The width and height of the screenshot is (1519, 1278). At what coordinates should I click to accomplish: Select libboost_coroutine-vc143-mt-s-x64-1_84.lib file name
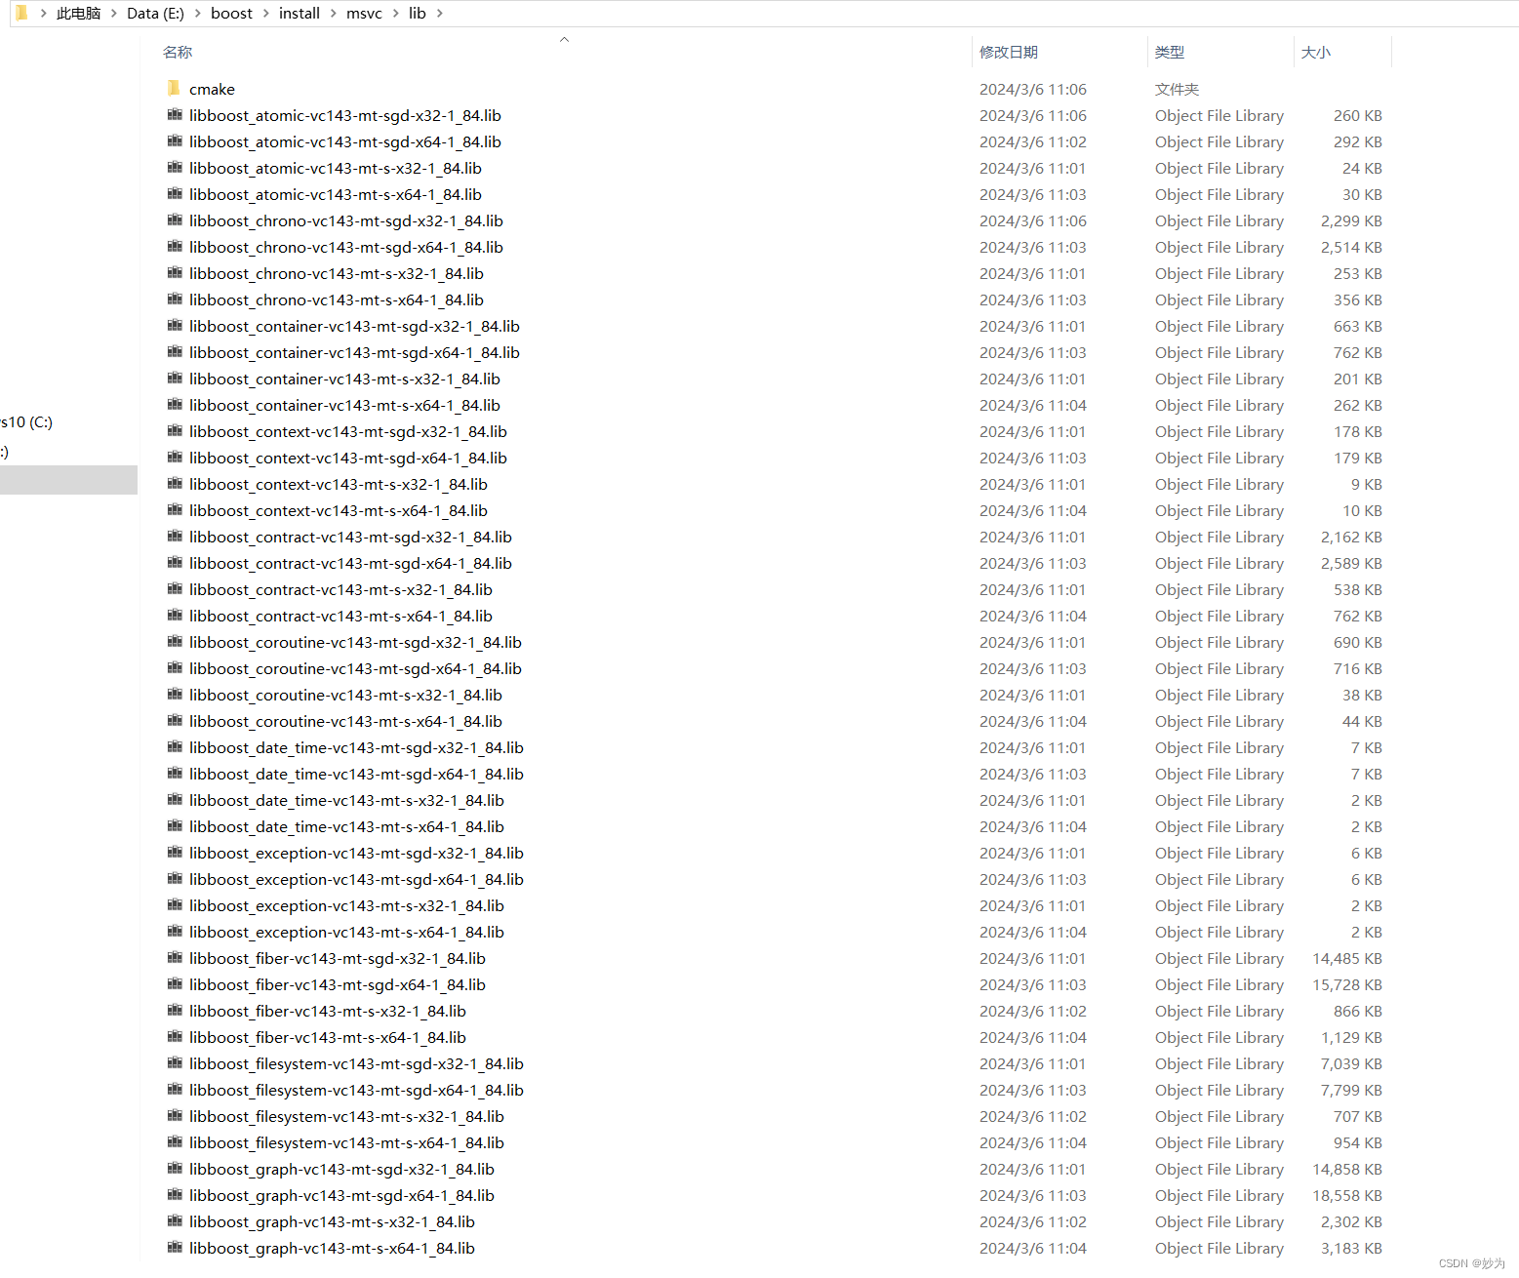[x=345, y=721]
